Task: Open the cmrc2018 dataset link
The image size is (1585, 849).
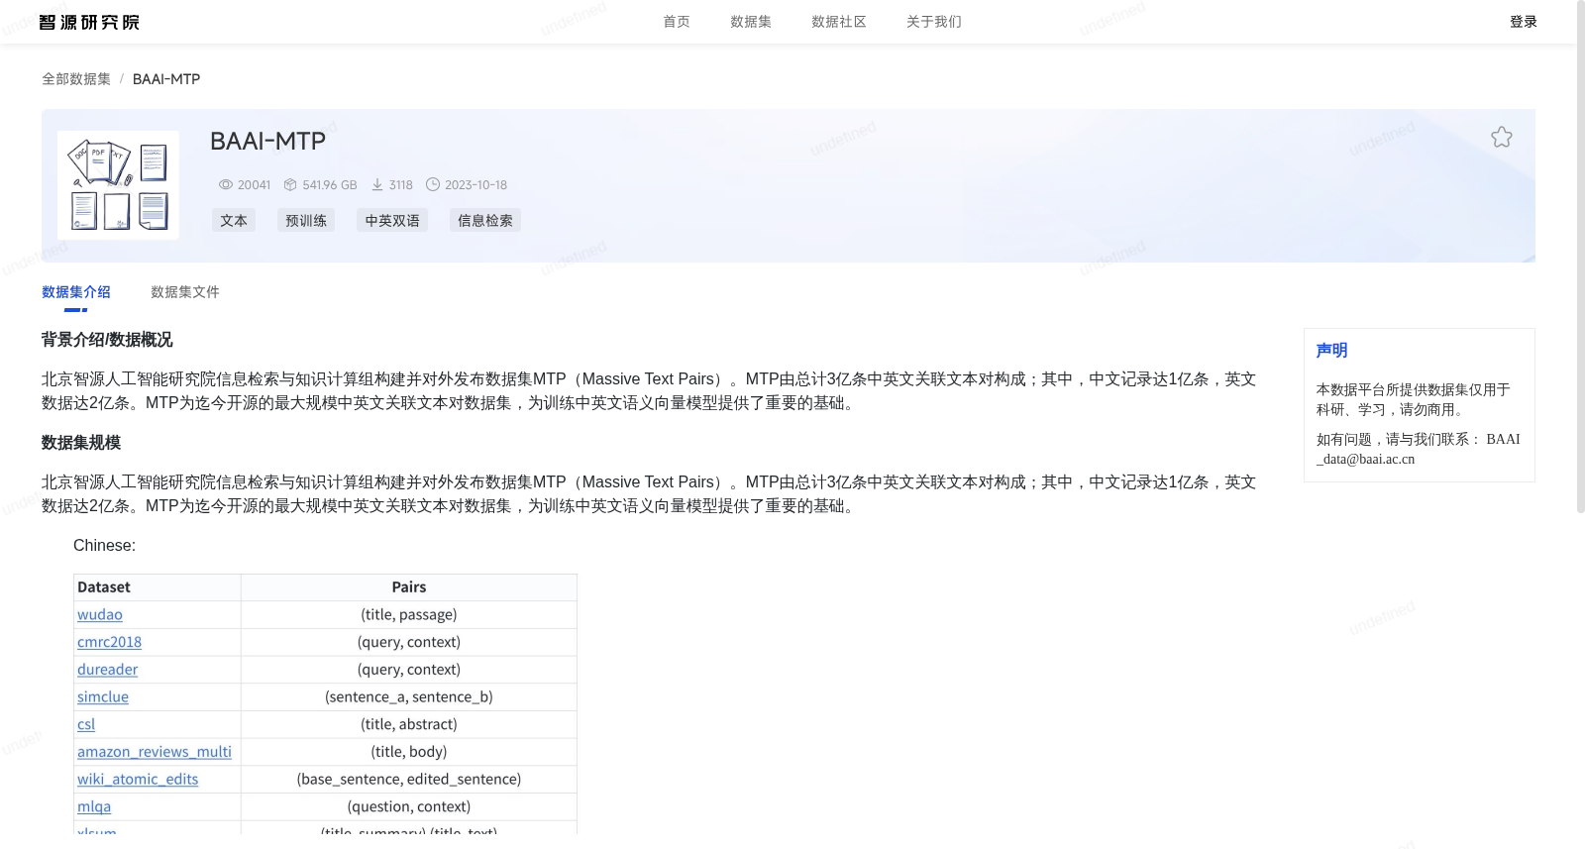Action: [x=109, y=642]
